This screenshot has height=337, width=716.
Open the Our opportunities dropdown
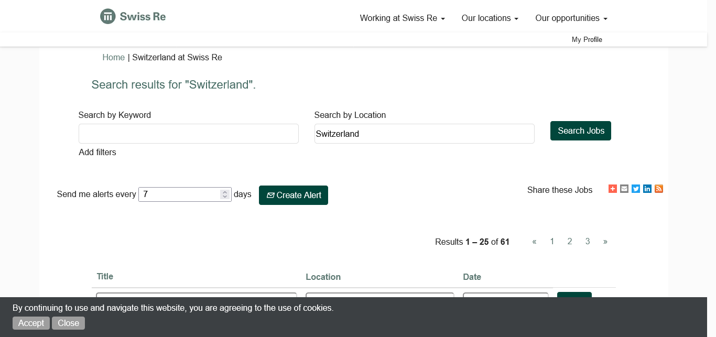571,18
